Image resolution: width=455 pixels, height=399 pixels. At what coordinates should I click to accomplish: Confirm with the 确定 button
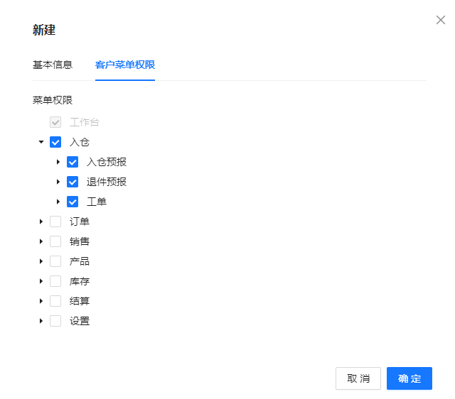click(x=409, y=378)
